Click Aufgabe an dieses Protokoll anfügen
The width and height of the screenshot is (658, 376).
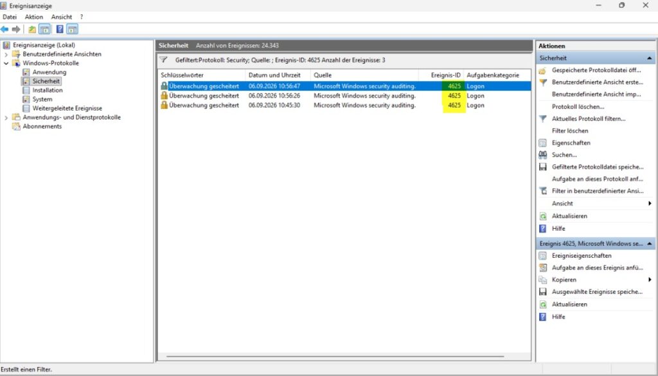pyautogui.click(x=598, y=179)
